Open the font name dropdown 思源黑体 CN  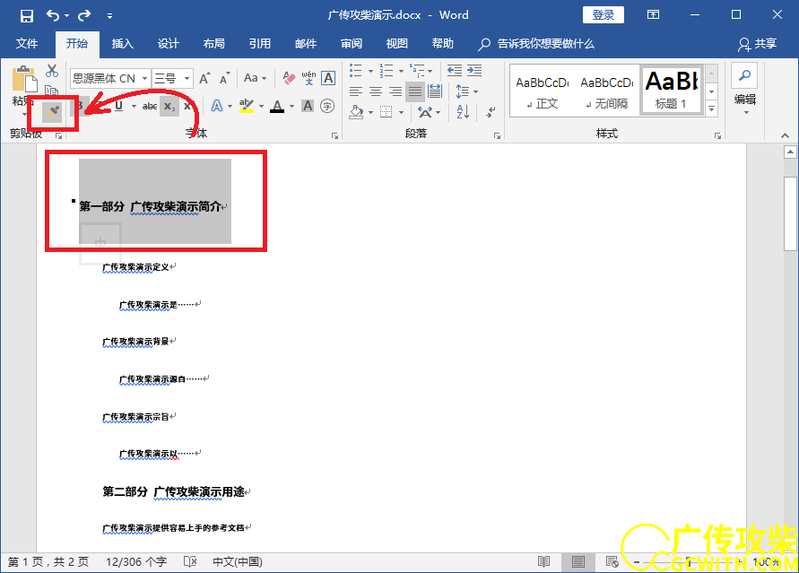tap(144, 78)
